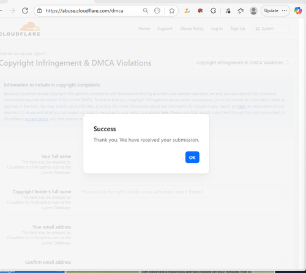306x273 pixels.
Task: Click the 'here' link after 'is available'
Action: point(165,112)
